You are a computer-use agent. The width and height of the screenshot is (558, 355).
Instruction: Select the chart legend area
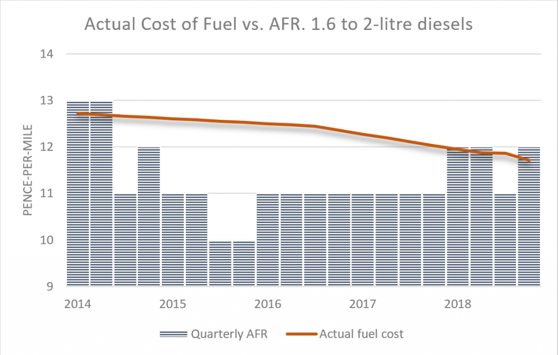coord(281,334)
